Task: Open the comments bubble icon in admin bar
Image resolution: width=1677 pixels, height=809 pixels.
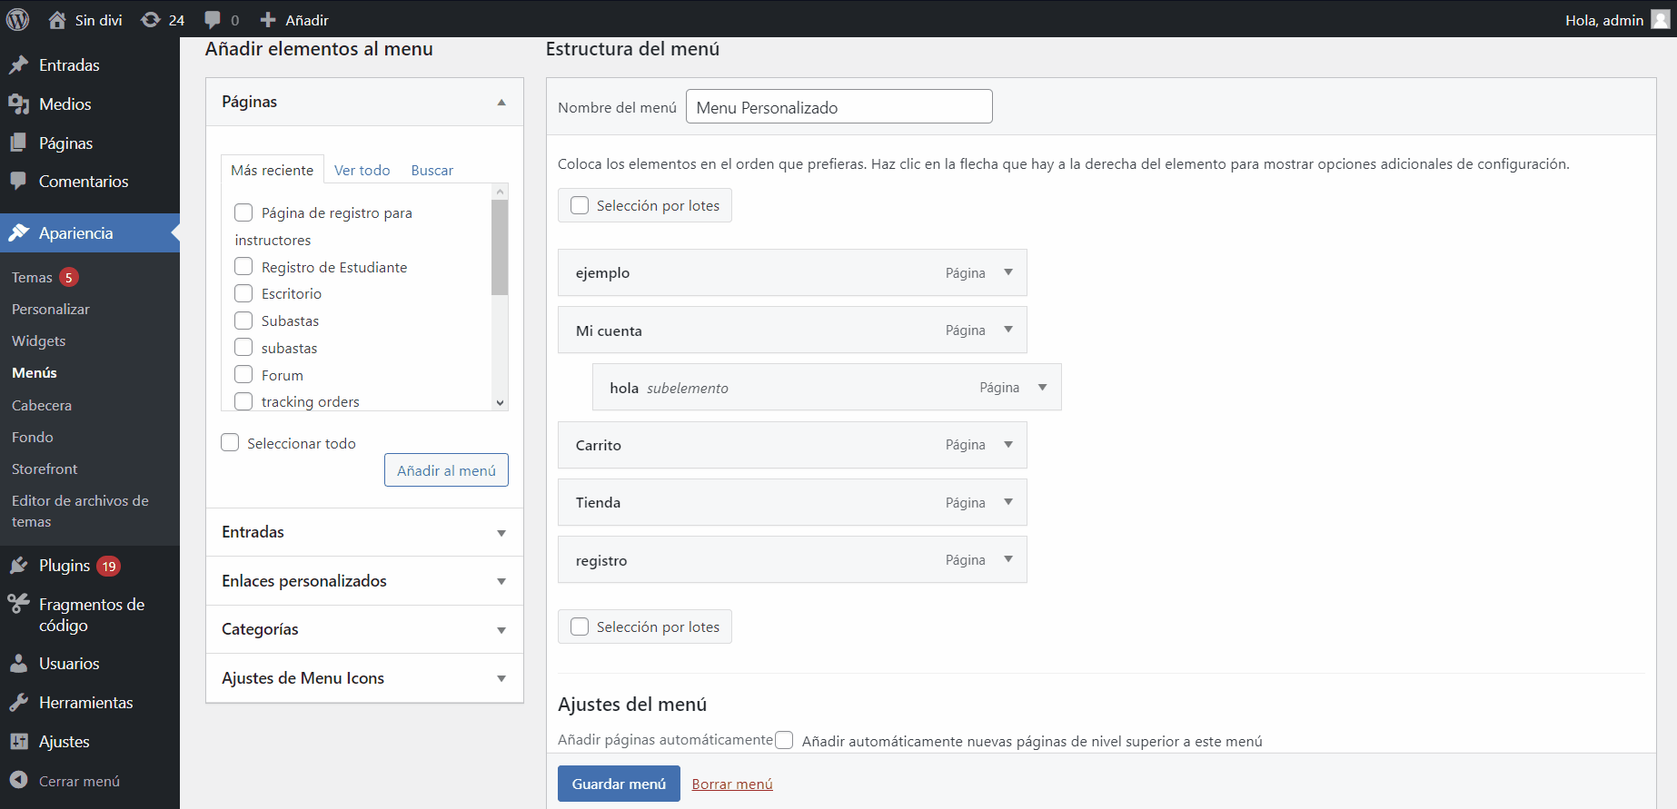Action: (213, 20)
